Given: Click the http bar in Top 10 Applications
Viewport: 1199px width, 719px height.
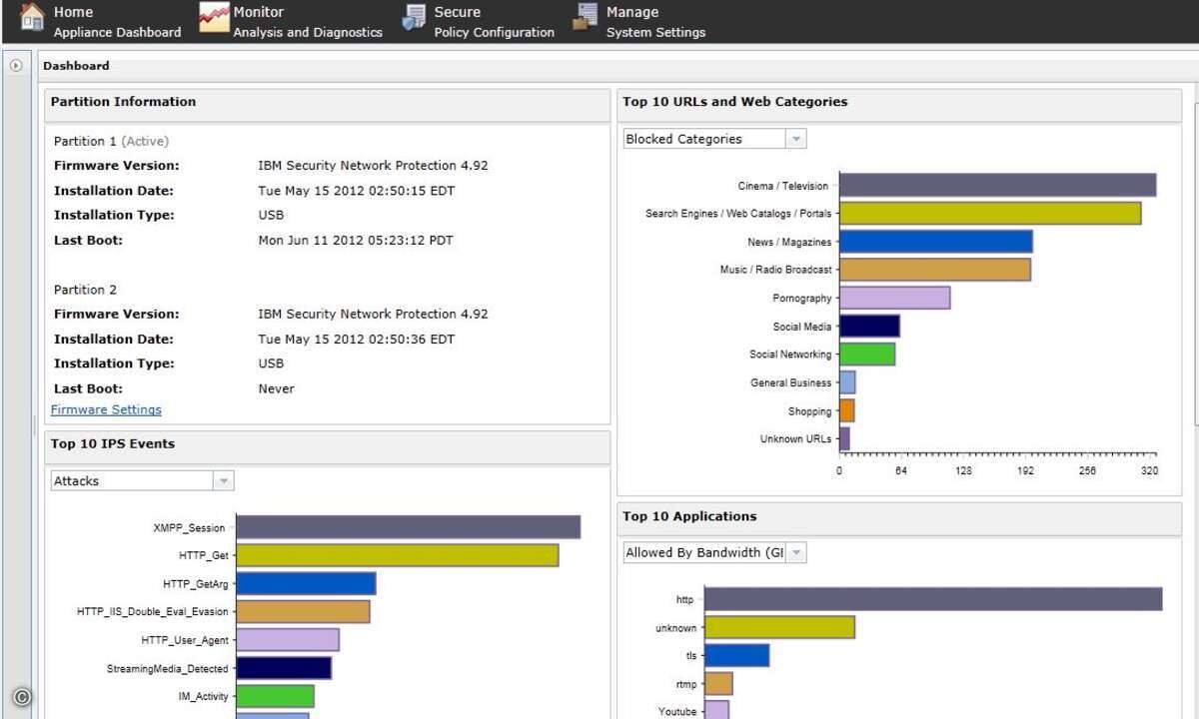Looking at the screenshot, I should 933,599.
